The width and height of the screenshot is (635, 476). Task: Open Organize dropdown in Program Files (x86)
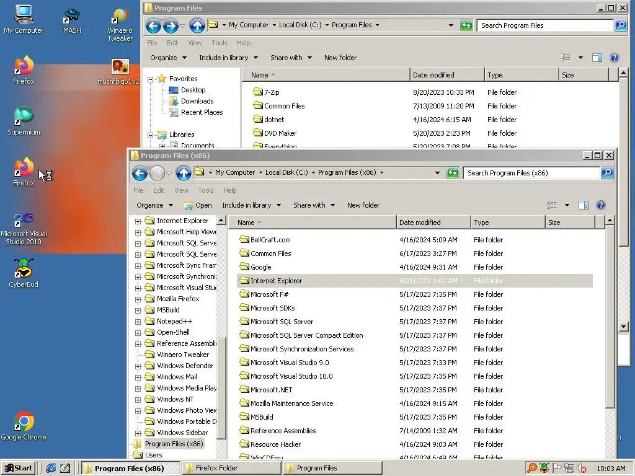(154, 205)
